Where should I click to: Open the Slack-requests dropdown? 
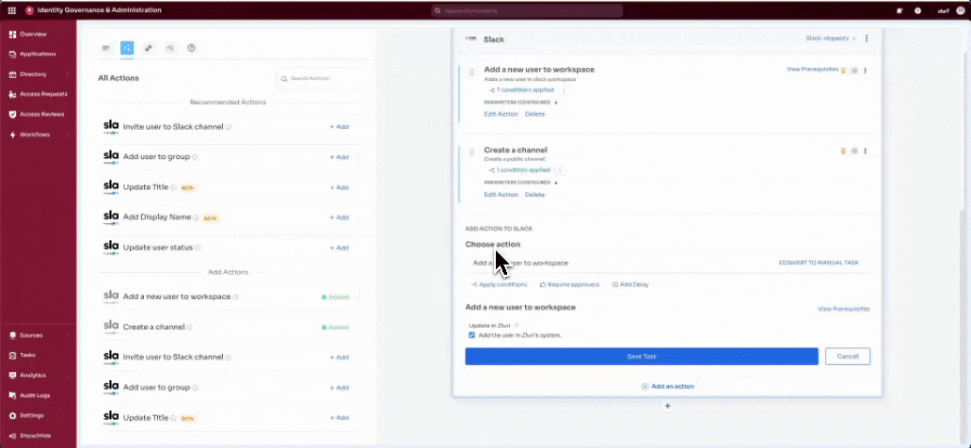pos(831,39)
